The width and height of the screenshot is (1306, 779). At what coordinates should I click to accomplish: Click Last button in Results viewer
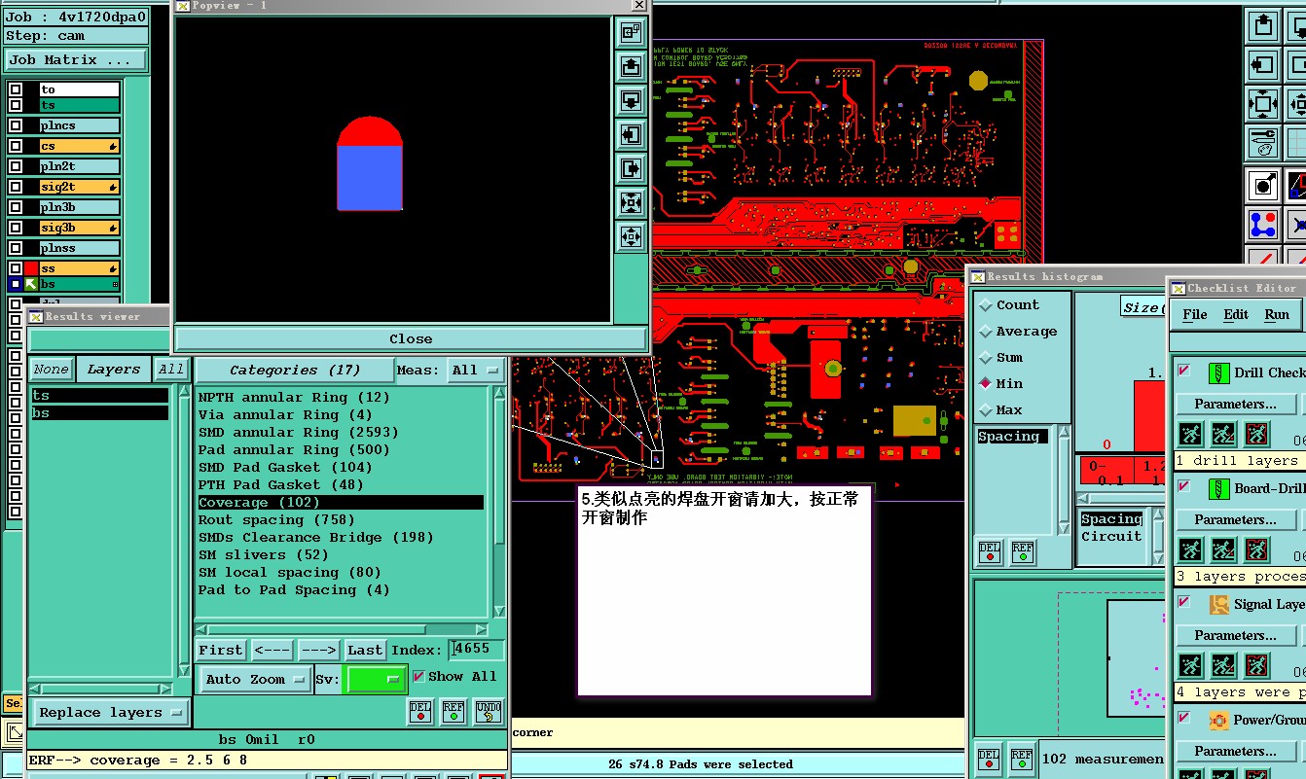point(365,650)
